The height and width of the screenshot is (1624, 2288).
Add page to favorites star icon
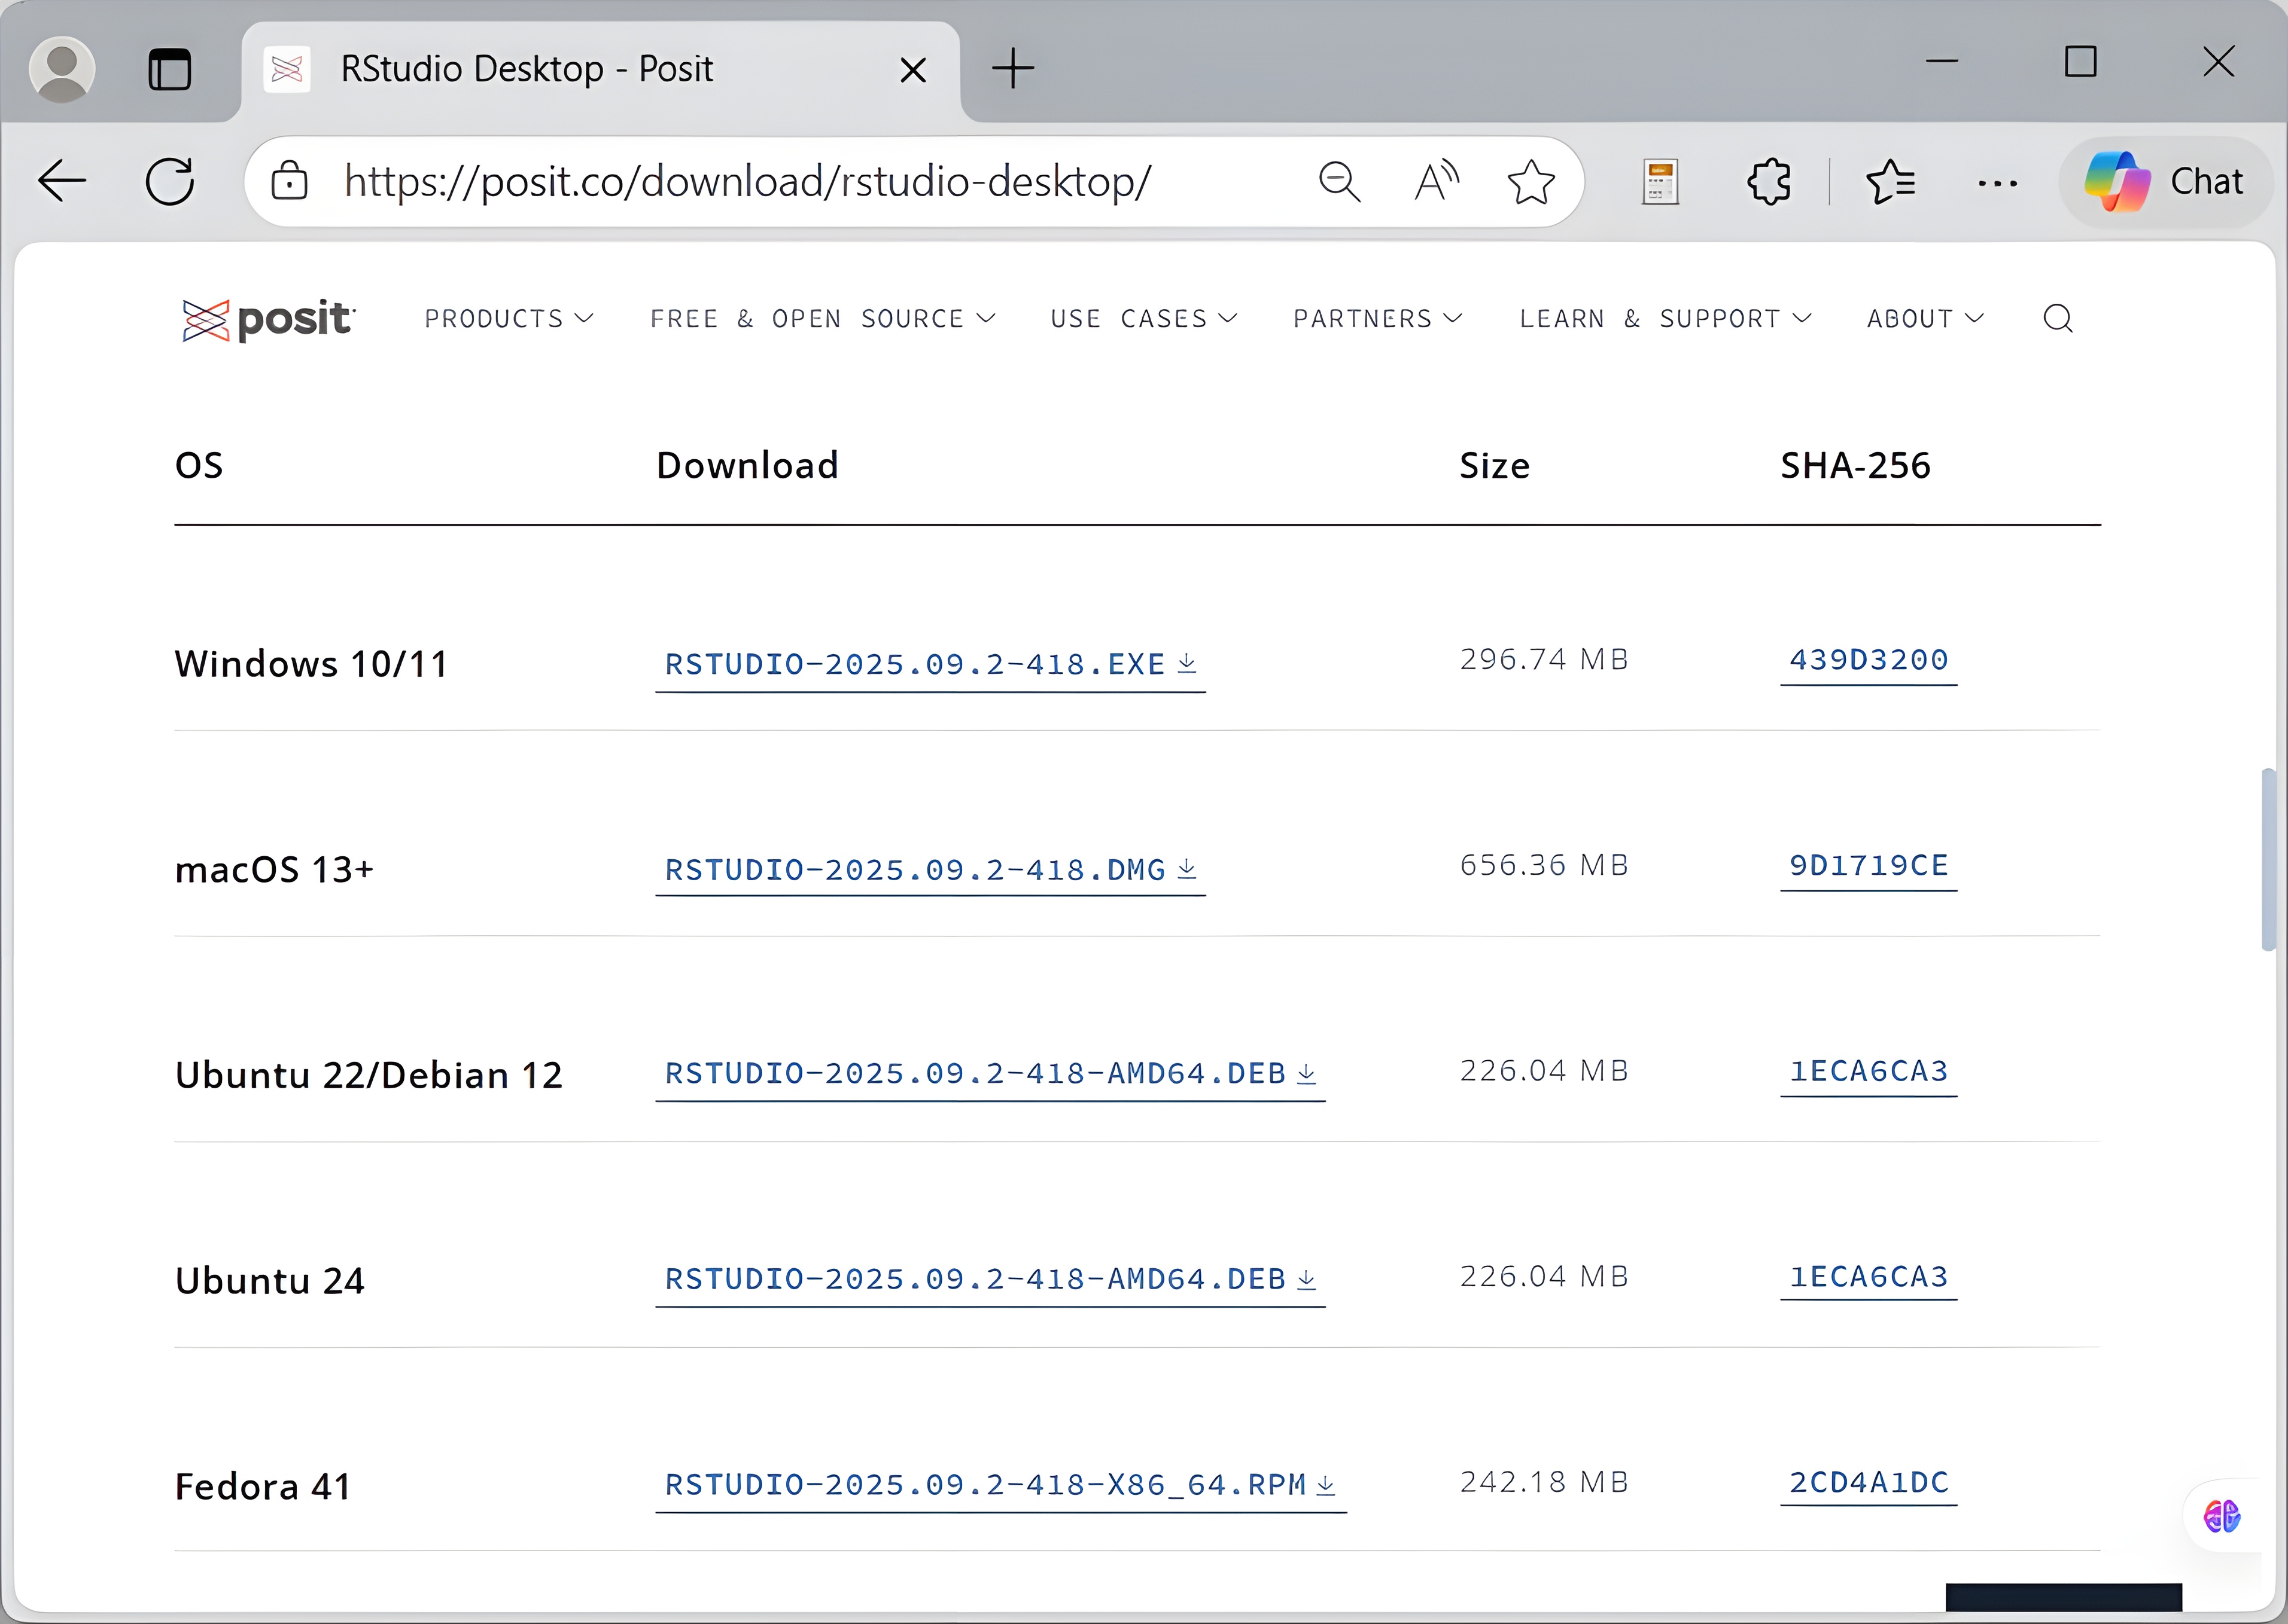pyautogui.click(x=1531, y=182)
